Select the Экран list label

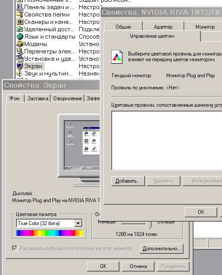click(x=33, y=66)
